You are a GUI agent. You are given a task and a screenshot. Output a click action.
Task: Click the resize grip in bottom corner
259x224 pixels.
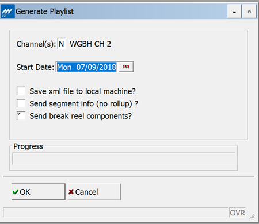(252, 216)
